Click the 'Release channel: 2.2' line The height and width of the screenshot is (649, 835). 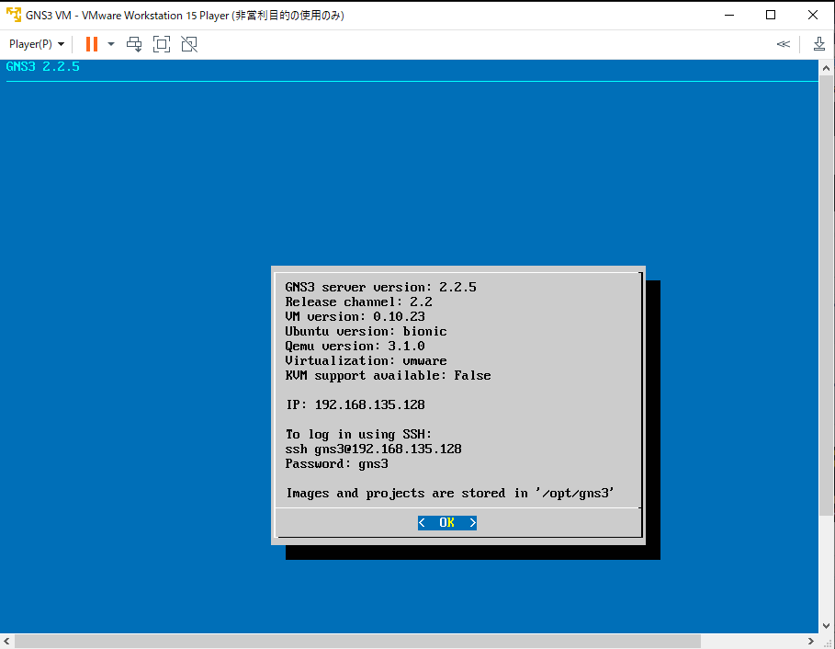coord(358,302)
